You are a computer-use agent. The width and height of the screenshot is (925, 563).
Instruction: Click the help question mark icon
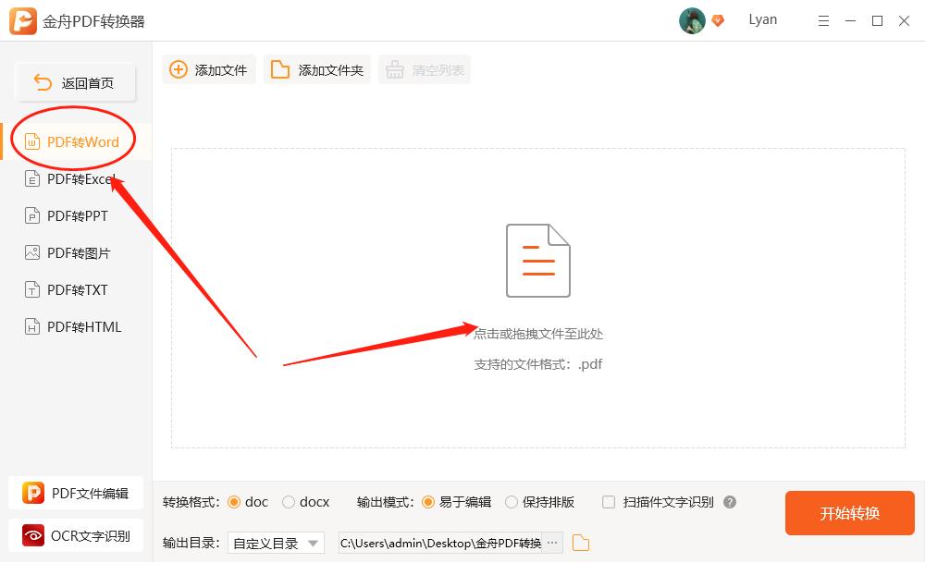point(730,502)
